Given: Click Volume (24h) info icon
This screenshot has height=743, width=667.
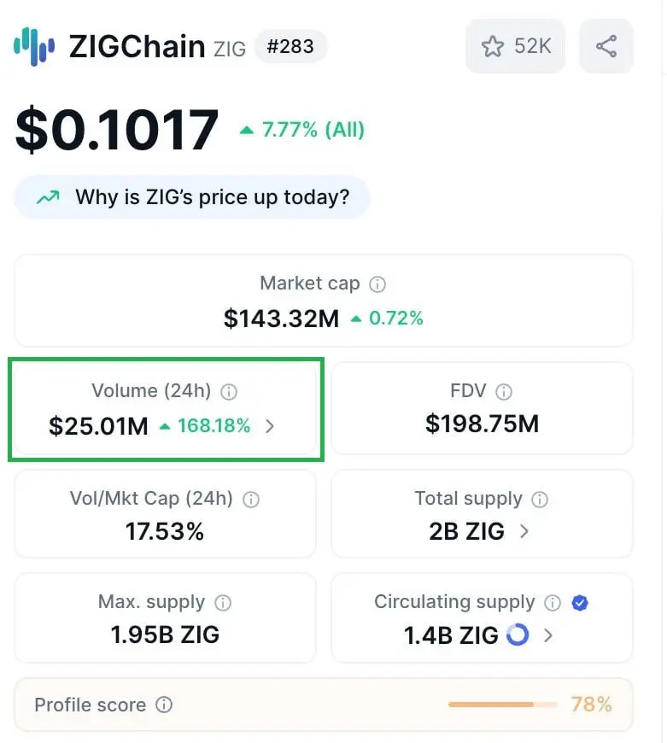Looking at the screenshot, I should click(x=229, y=392).
